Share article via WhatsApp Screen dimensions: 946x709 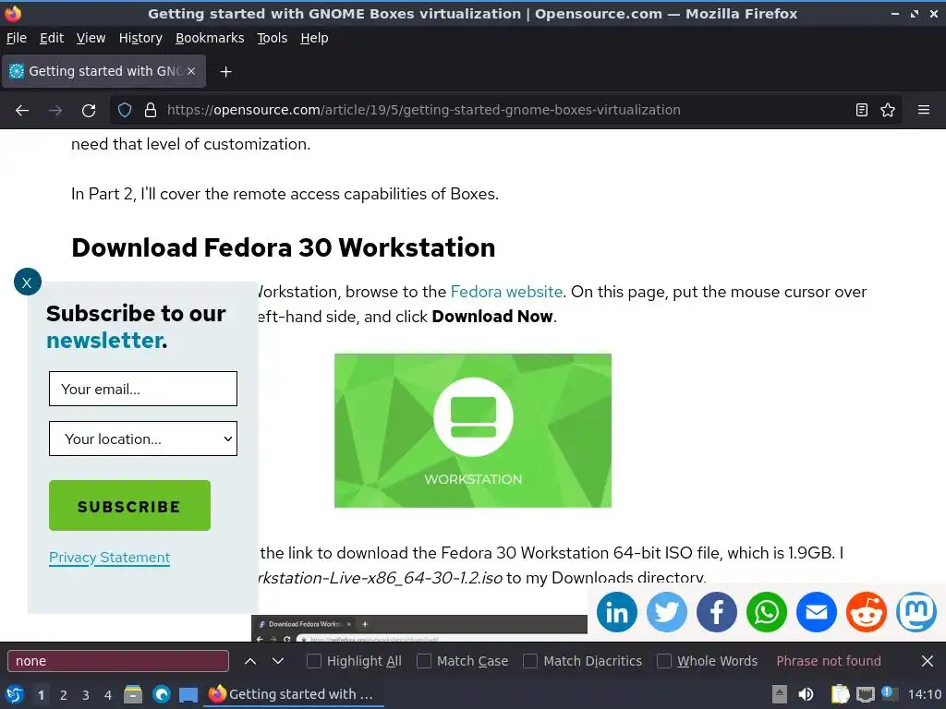click(x=766, y=612)
